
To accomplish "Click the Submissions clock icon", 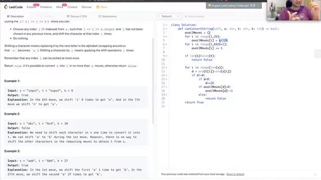I will [100, 16].
